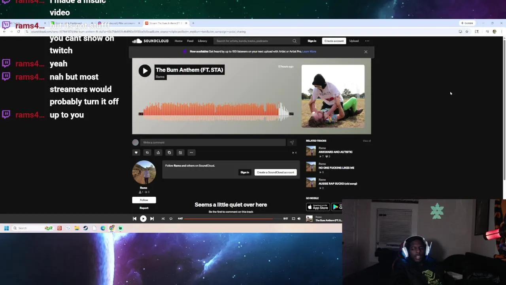This screenshot has width=506, height=285.
Task: Click the Create account button in the header
Action: point(334,41)
